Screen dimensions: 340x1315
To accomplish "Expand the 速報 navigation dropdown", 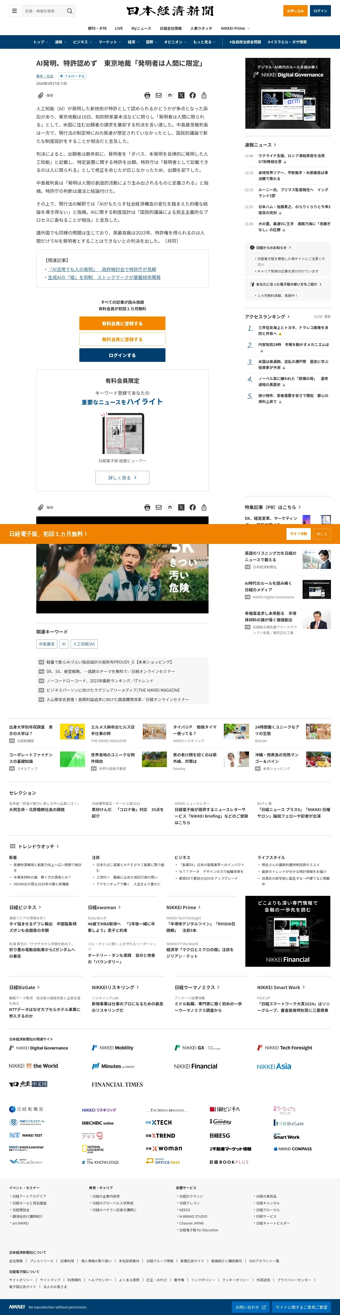I will [x=61, y=42].
